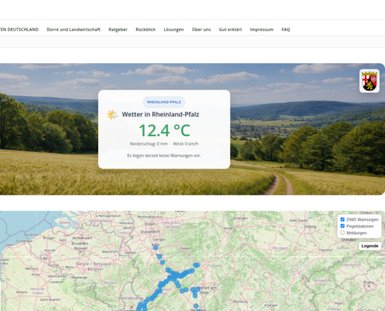Open the Lösungen navigation item
This screenshot has height=311, width=385.
coord(173,30)
